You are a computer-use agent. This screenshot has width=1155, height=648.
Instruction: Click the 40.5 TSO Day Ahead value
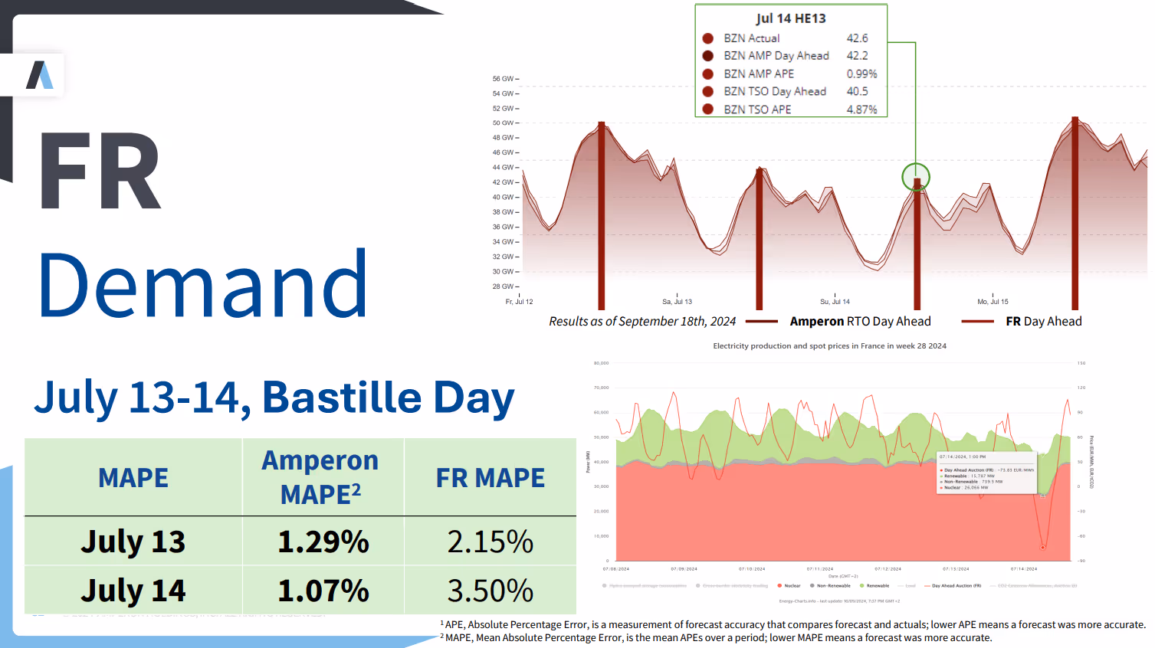pyautogui.click(x=857, y=92)
